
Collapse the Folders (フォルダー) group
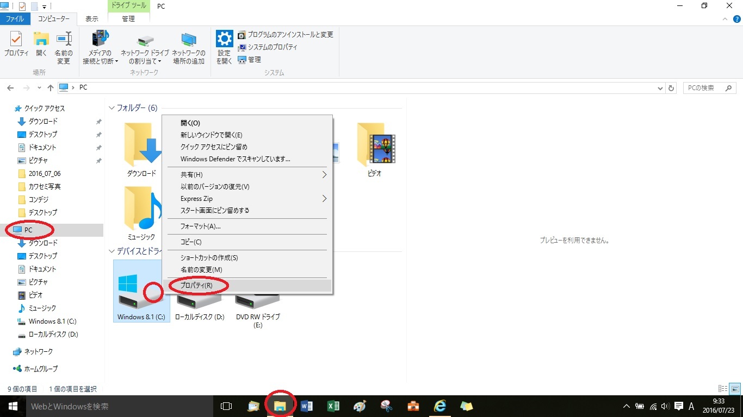[x=112, y=108]
